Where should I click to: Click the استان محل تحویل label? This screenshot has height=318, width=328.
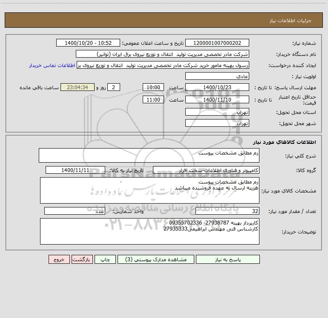(x=296, y=113)
